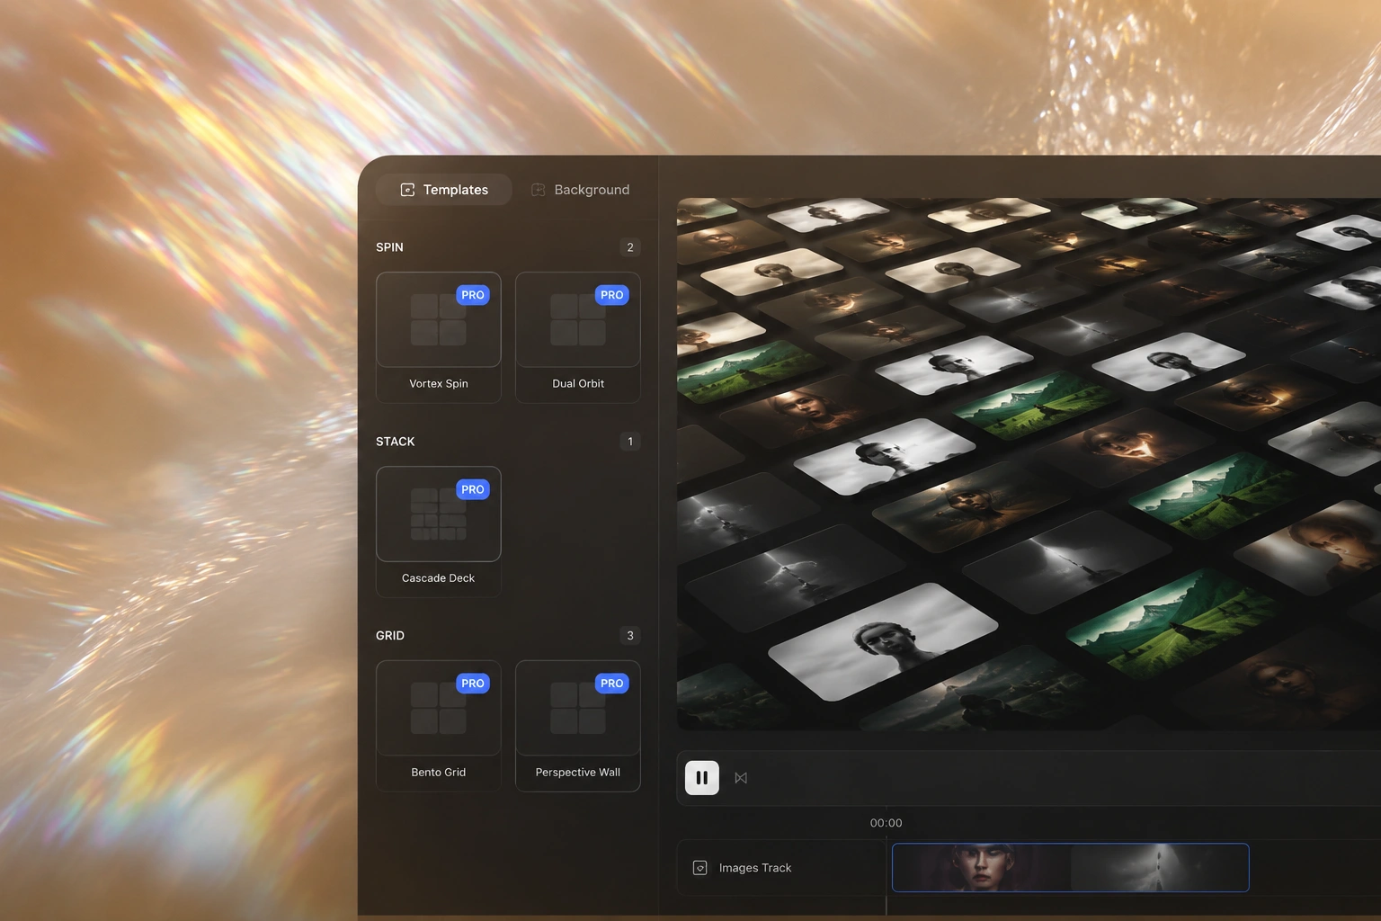This screenshot has height=921, width=1381.
Task: Select the Vortex Spin template
Action: tap(439, 337)
